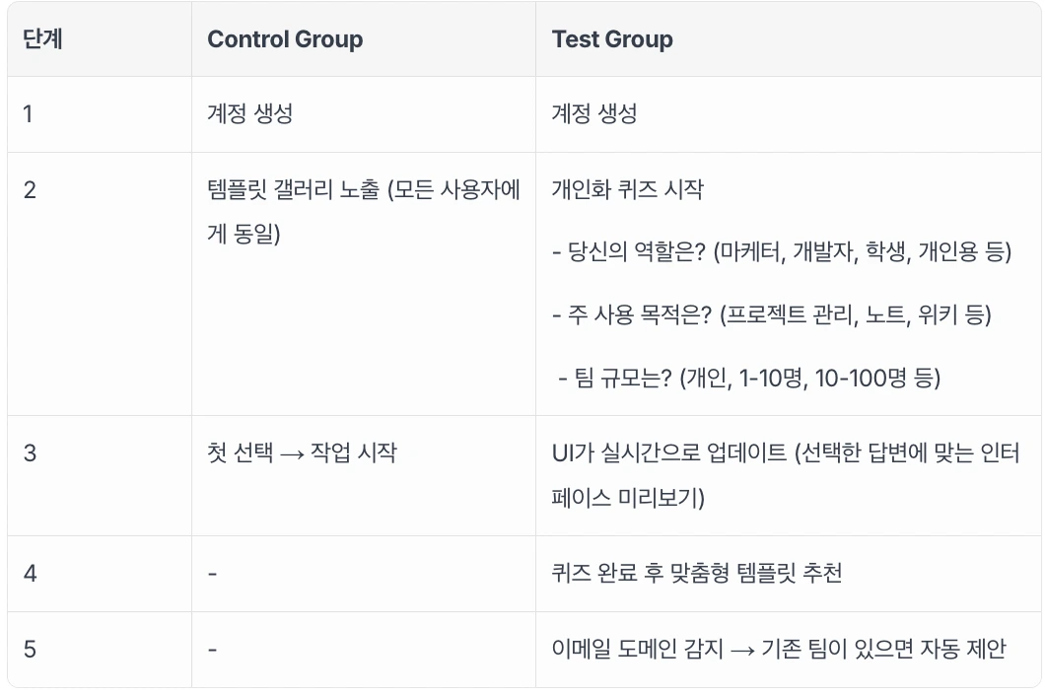Click 퀴즈 완료 후 맞춤형 템플릿 추천 text
This screenshot has height=694, width=1045.
697,573
